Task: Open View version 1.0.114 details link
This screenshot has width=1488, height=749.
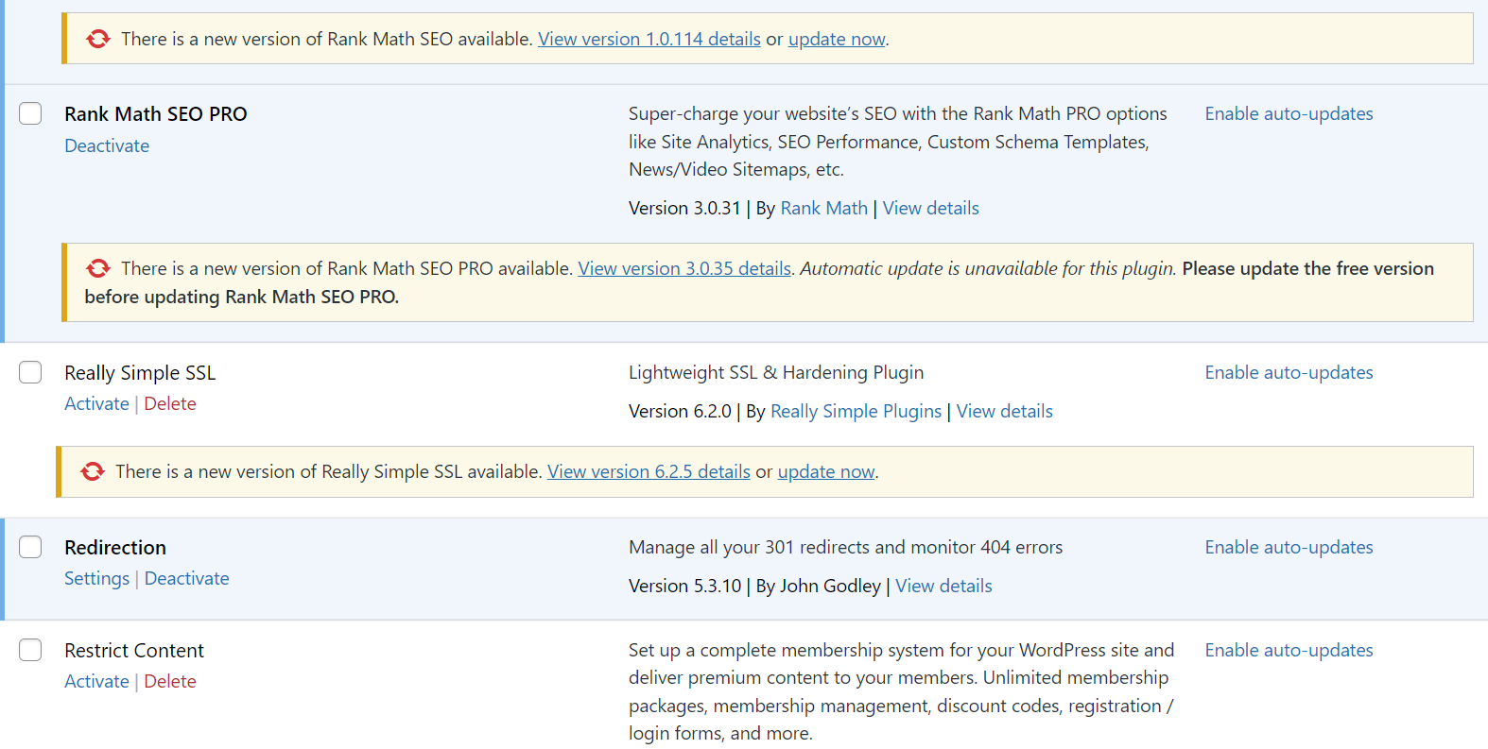Action: (649, 39)
